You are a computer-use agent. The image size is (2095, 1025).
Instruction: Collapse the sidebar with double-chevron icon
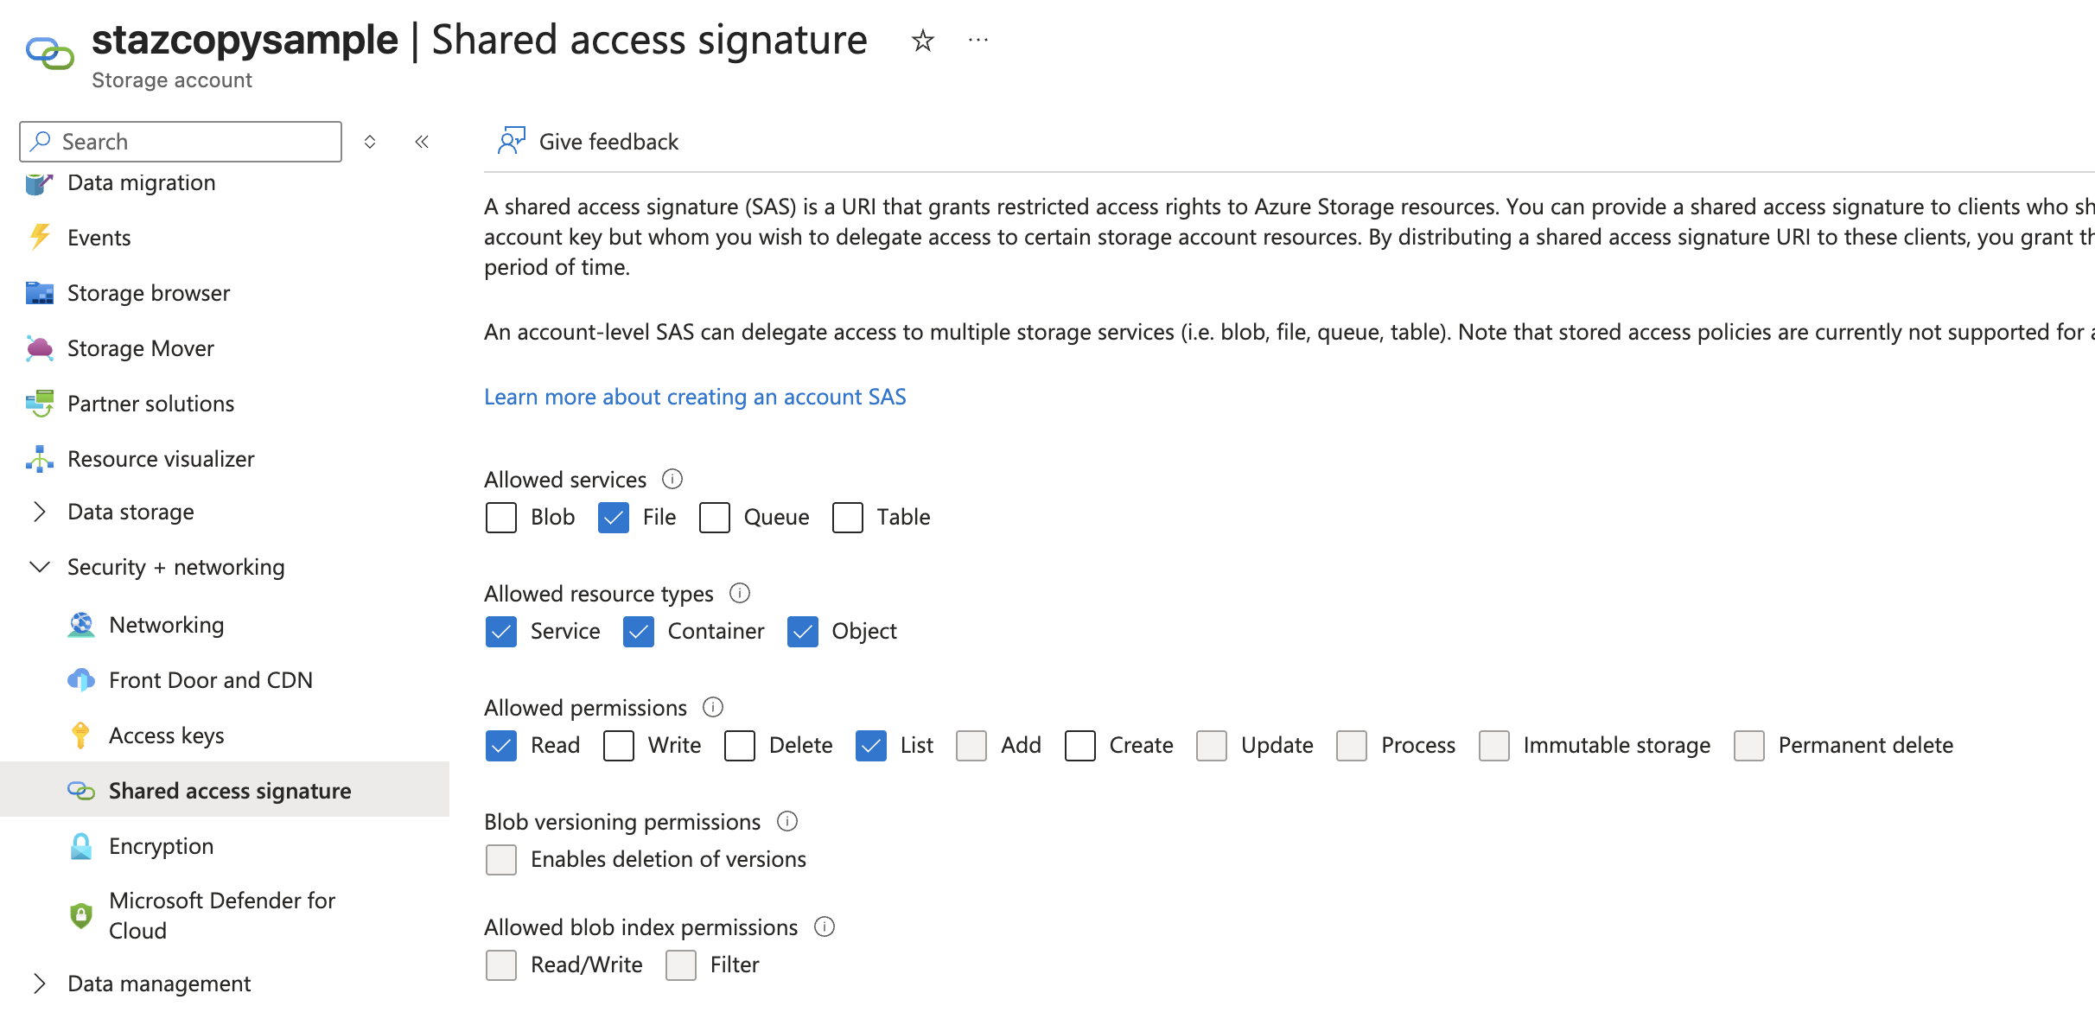(422, 142)
